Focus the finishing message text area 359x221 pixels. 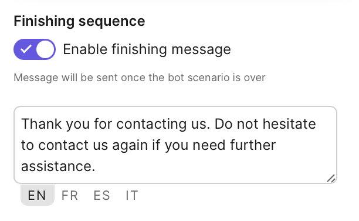pyautogui.click(x=175, y=145)
